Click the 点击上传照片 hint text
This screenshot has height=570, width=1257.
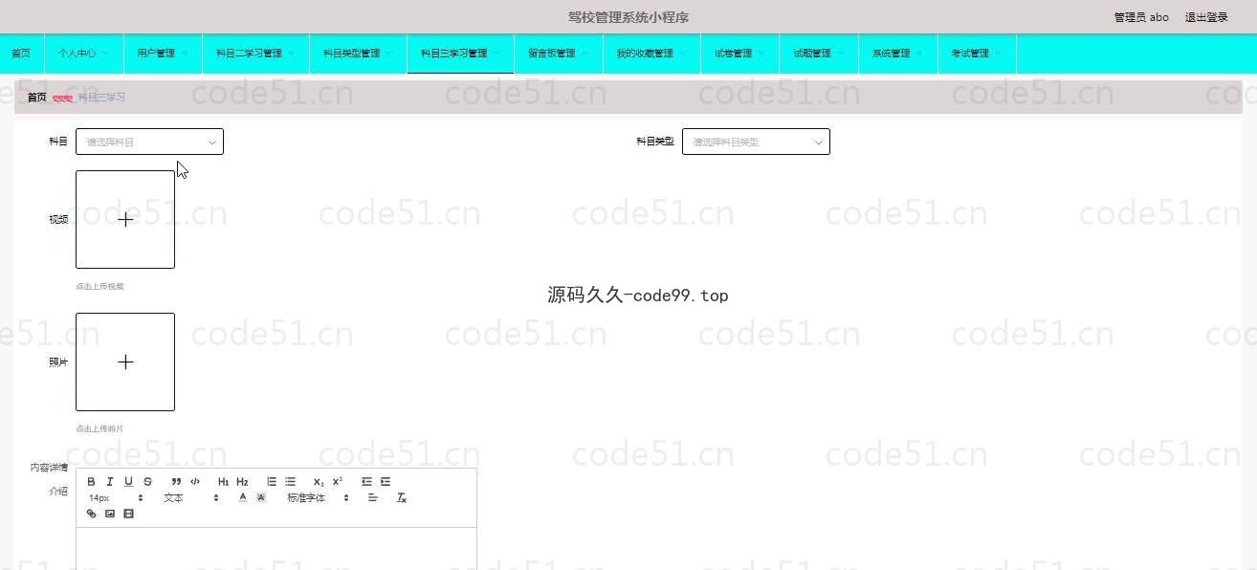(99, 428)
